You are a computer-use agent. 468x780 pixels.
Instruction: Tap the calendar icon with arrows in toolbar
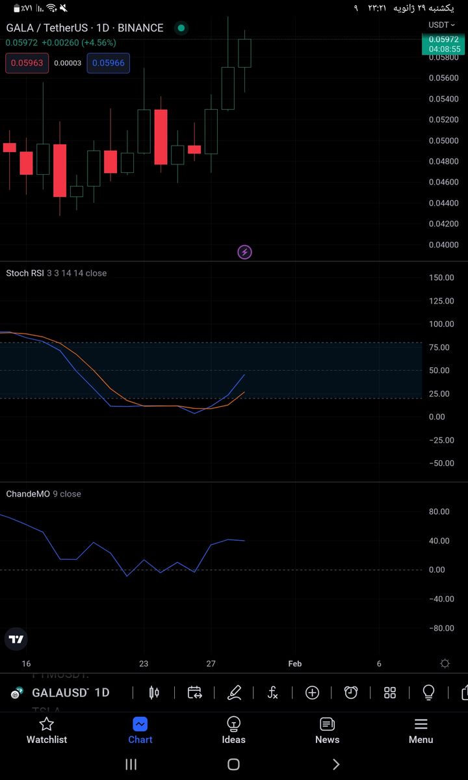click(x=194, y=692)
